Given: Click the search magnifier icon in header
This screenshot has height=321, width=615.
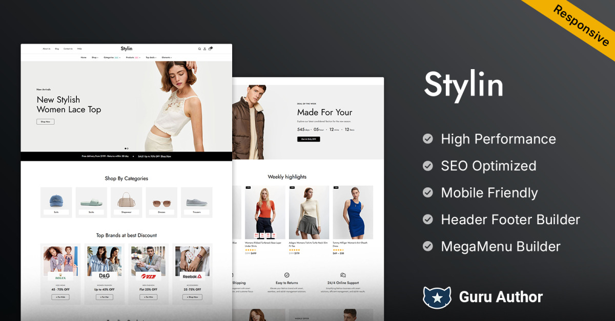Looking at the screenshot, I should 199,49.
